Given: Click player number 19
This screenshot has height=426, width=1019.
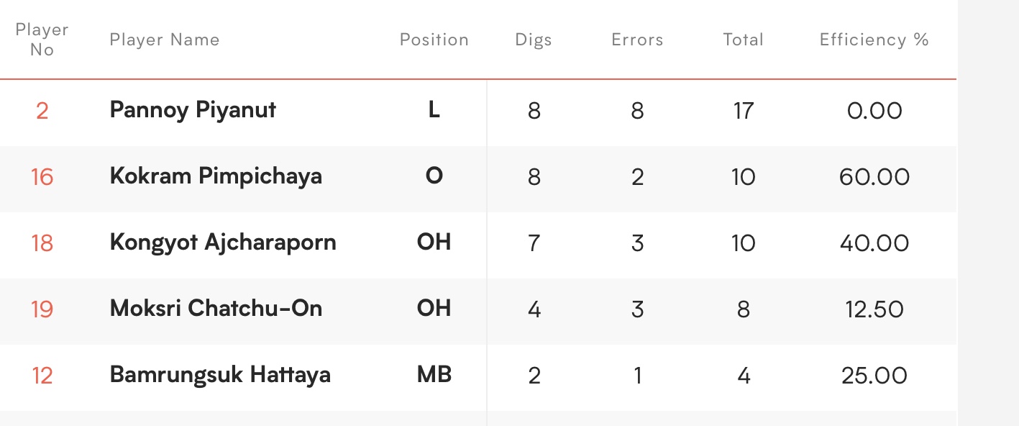Looking at the screenshot, I should pyautogui.click(x=42, y=309).
